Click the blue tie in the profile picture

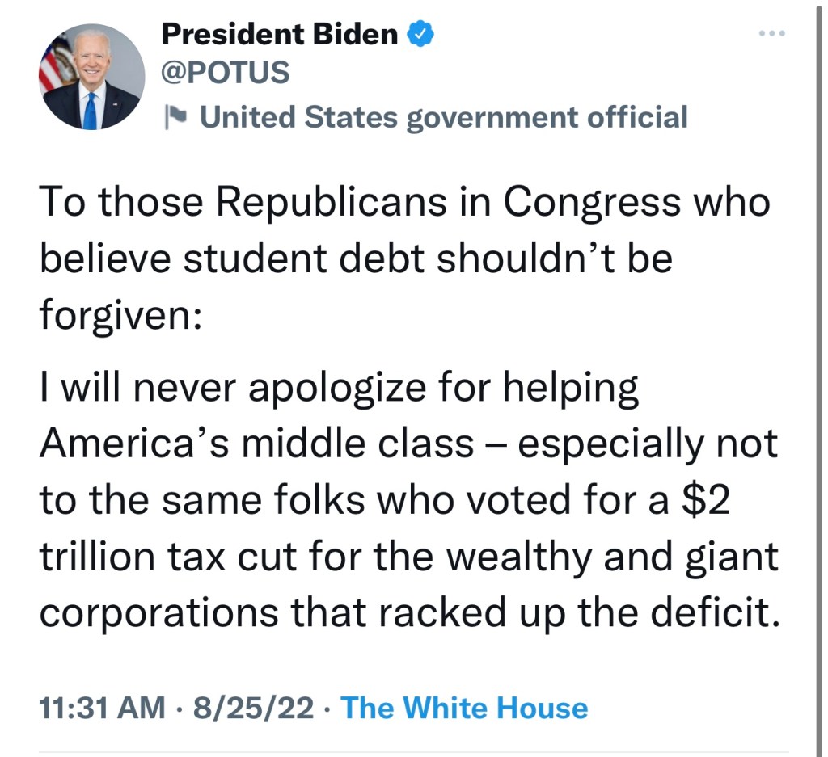tap(91, 110)
